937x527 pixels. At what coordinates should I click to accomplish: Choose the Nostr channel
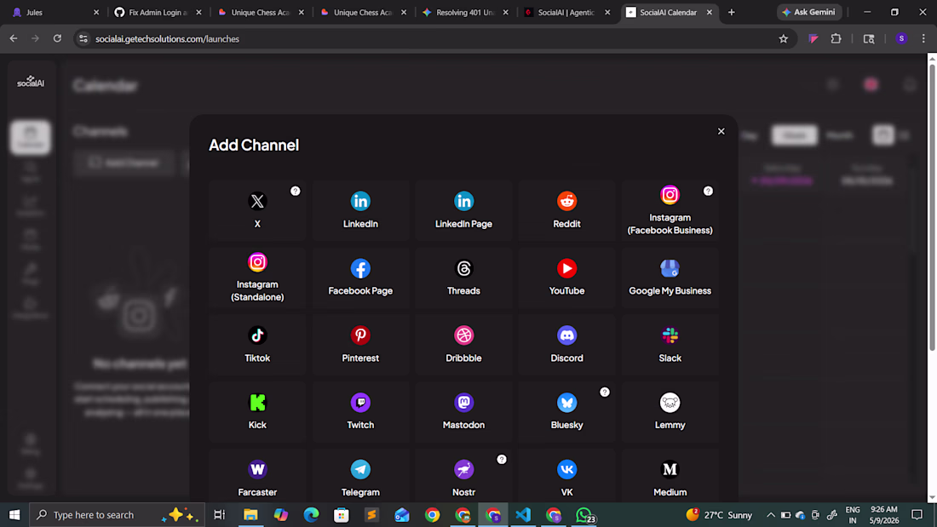click(x=463, y=476)
